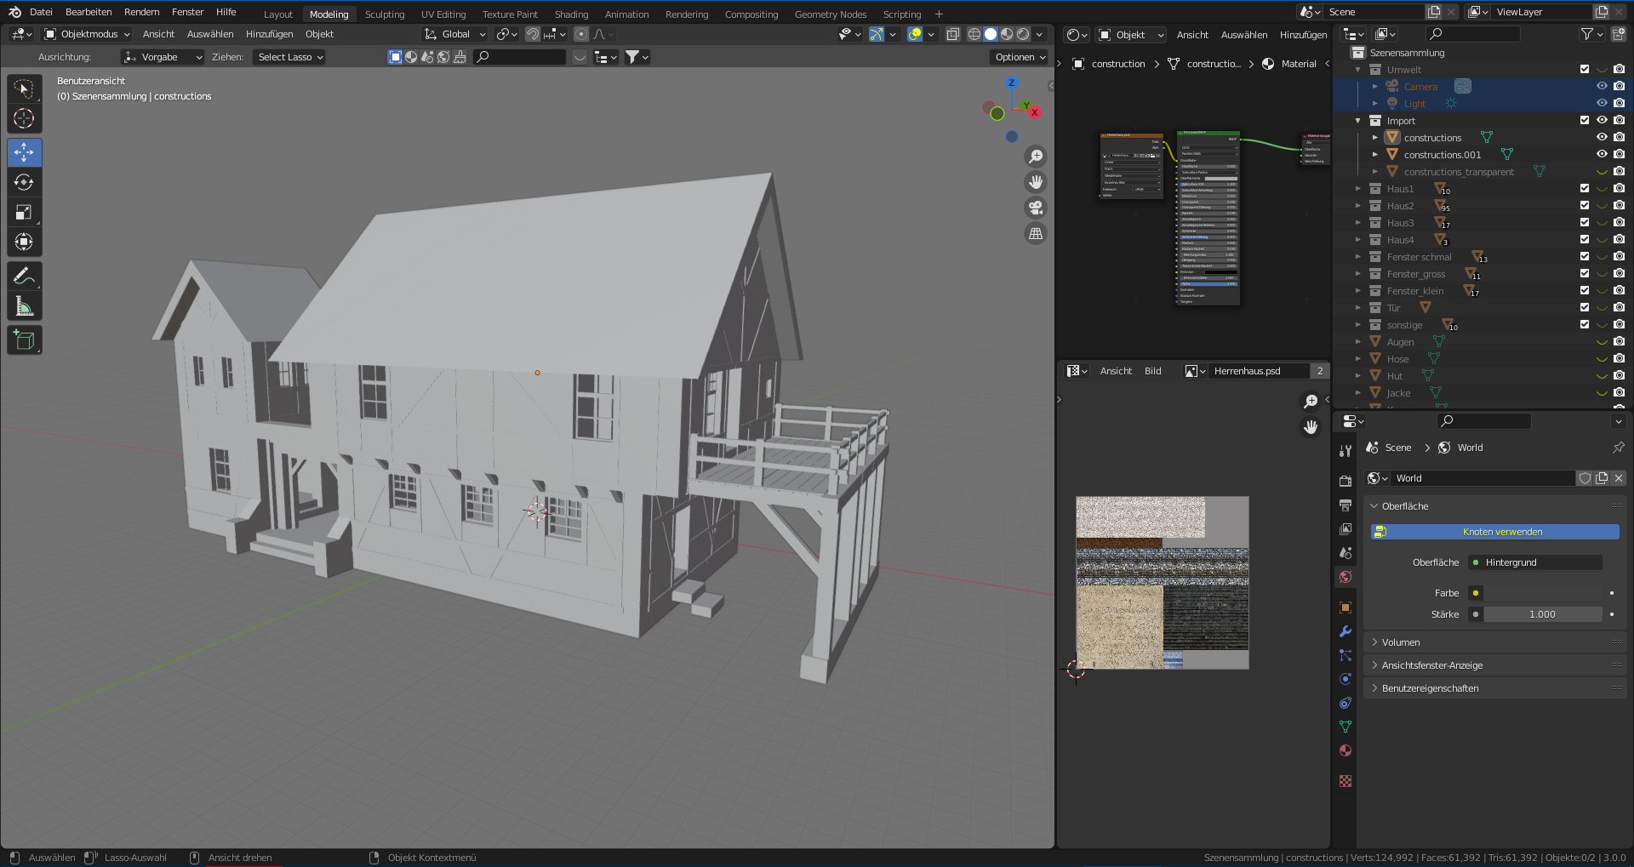Open the Rendern menu

pos(141,12)
